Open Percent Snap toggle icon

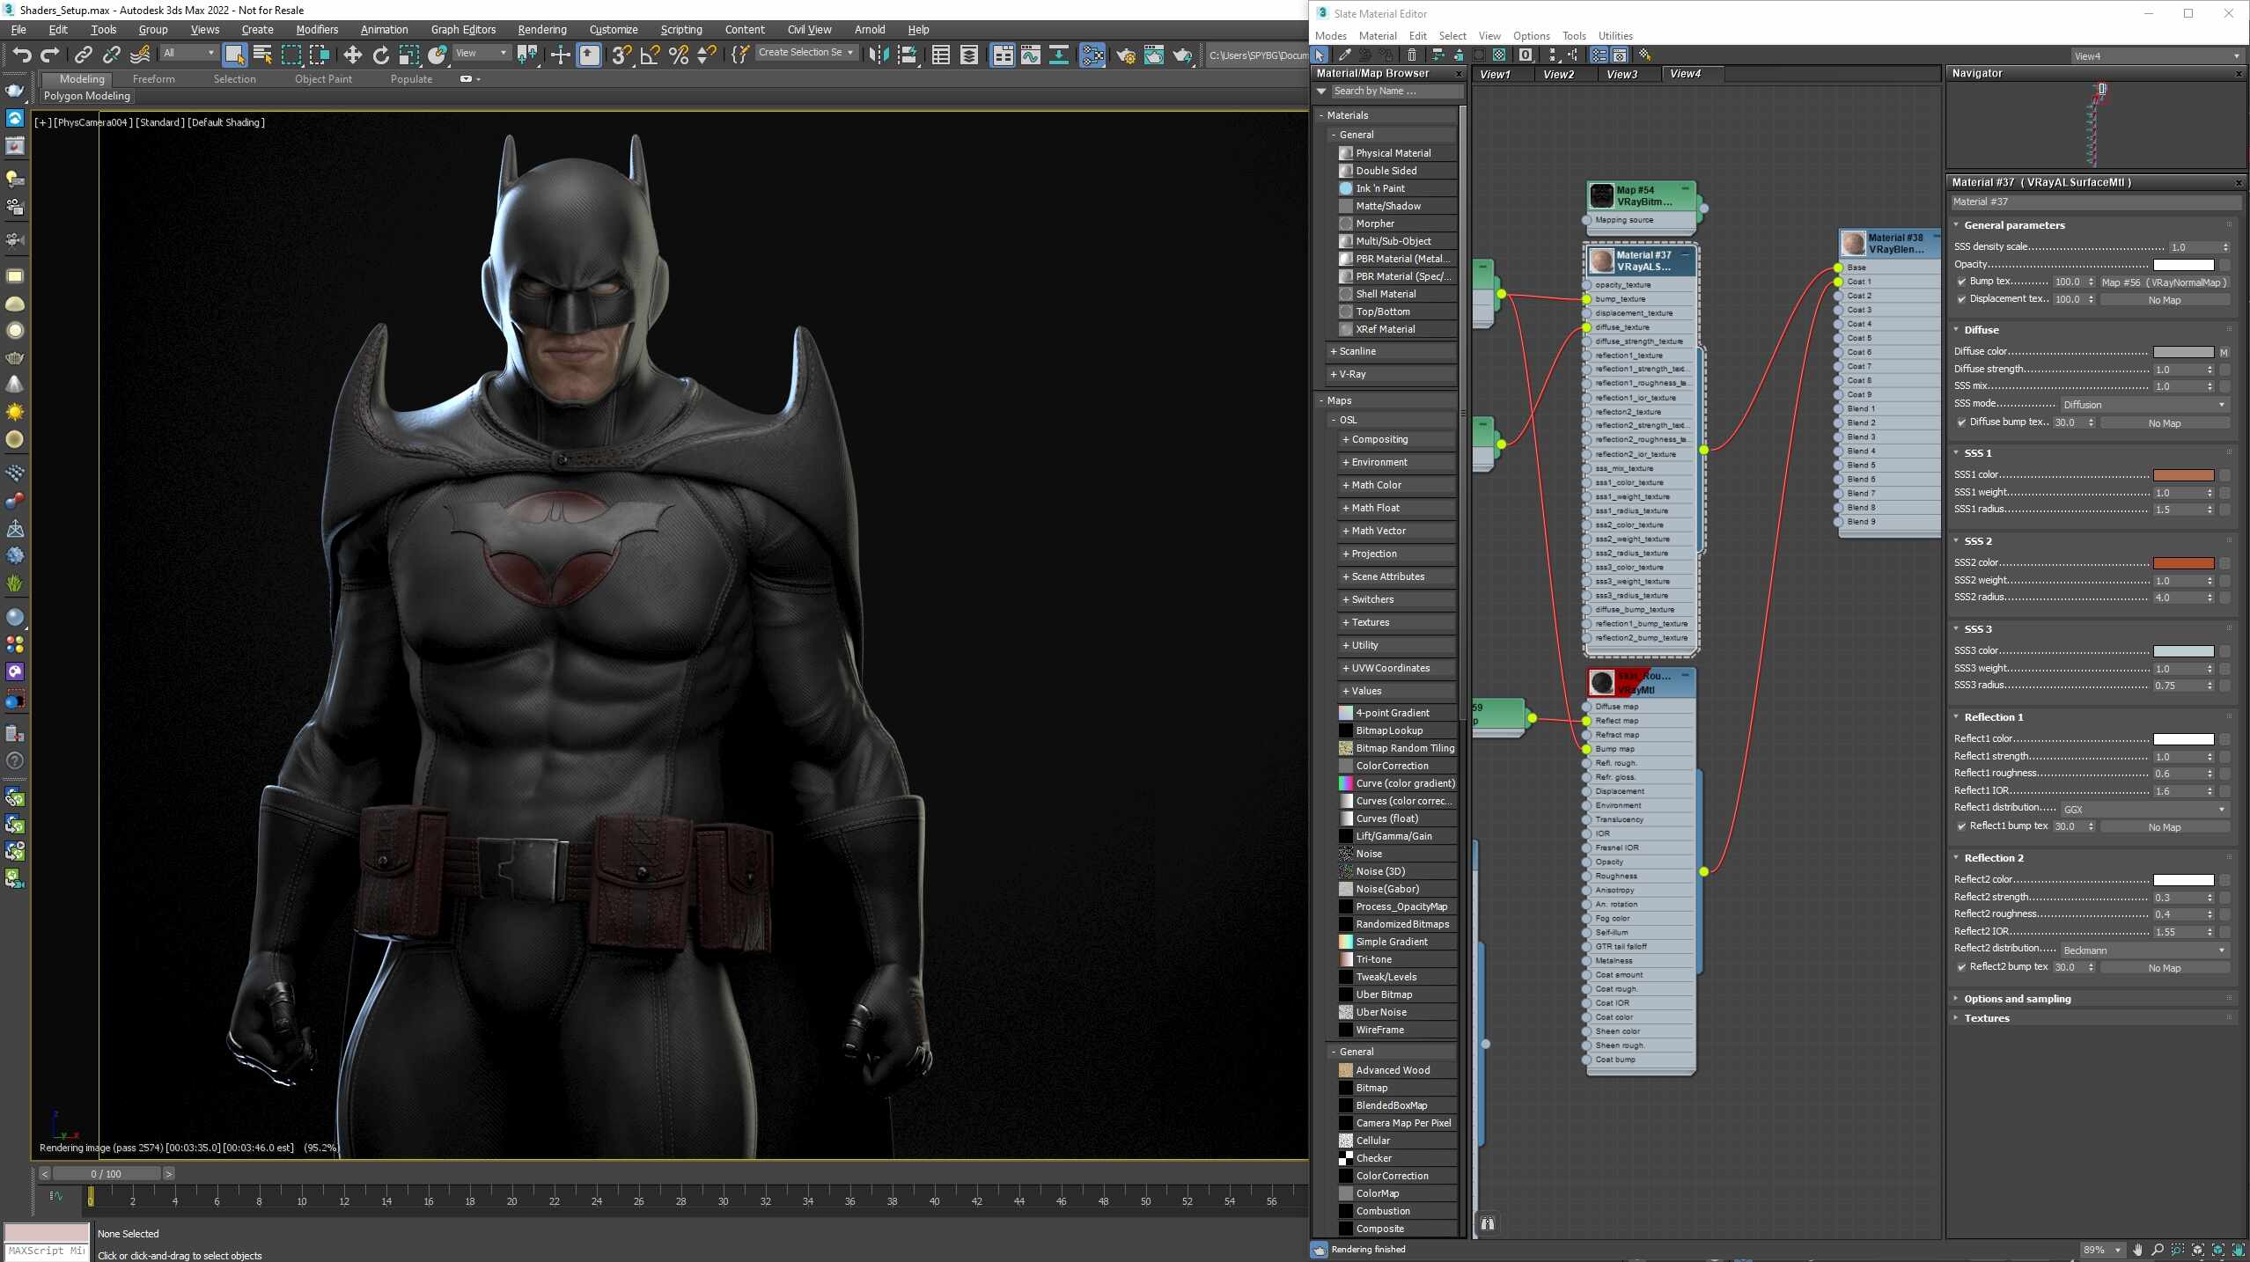tap(679, 55)
